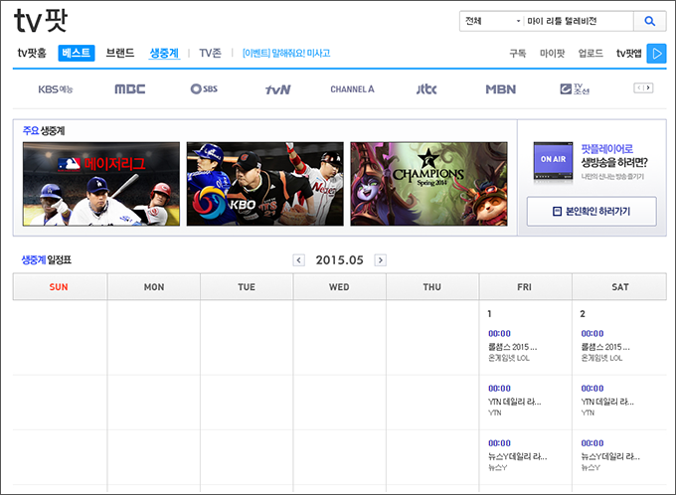The image size is (676, 495).
Task: Click the date number 1 in Friday cell
Action: tap(489, 314)
